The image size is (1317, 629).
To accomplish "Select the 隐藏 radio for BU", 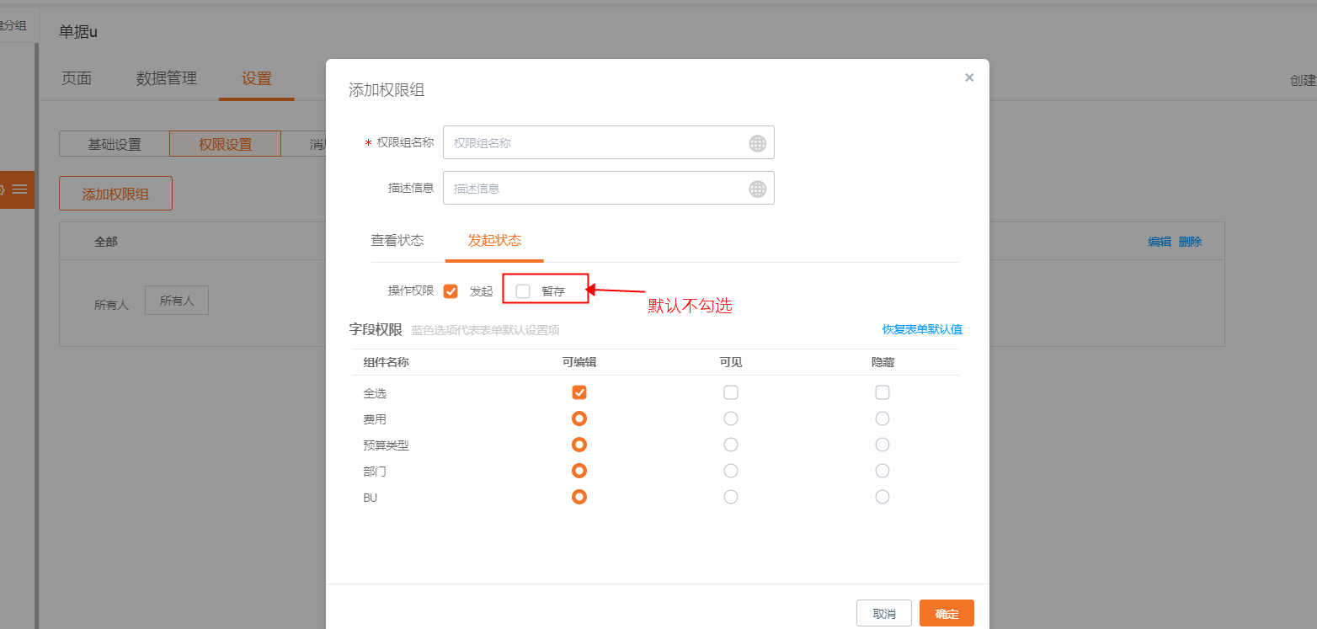I will [x=882, y=497].
